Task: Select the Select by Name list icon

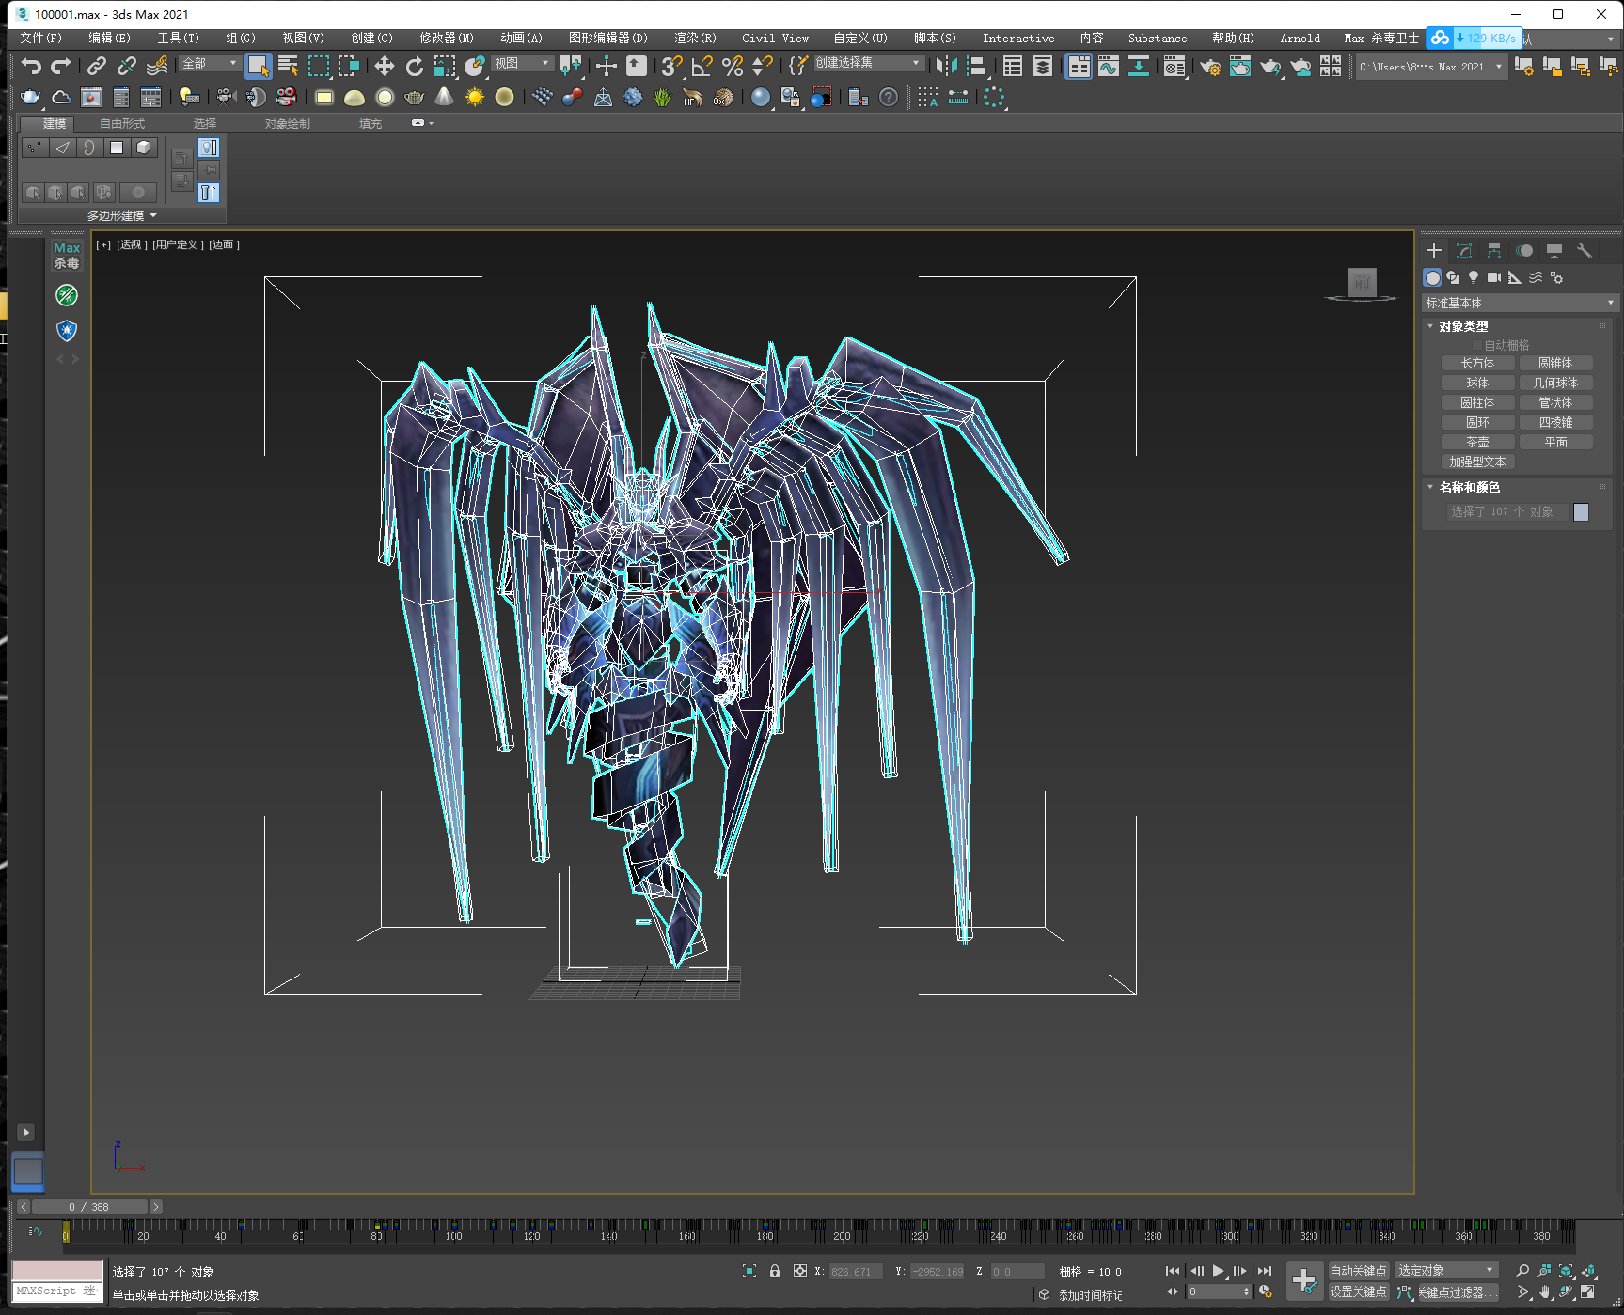Action: [x=288, y=66]
